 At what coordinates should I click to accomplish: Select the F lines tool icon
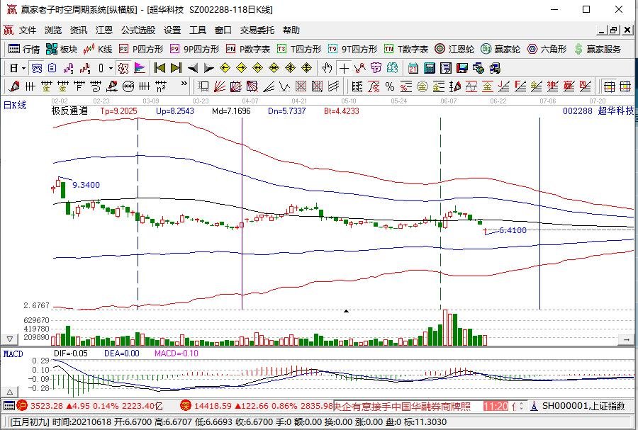click(x=520, y=86)
